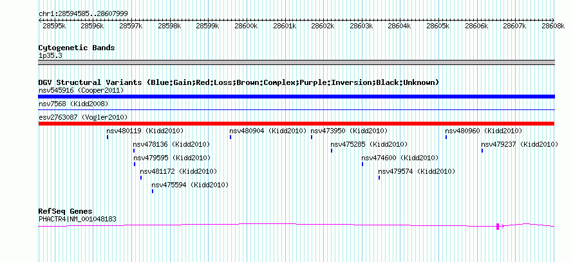Viewport: 573px width, 262px height.
Task: Click the 28595k ruler position
Action: click(x=54, y=26)
